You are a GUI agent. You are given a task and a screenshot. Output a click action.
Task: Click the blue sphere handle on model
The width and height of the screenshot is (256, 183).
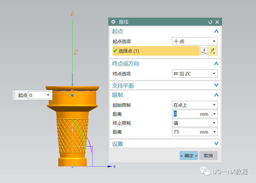click(x=73, y=95)
